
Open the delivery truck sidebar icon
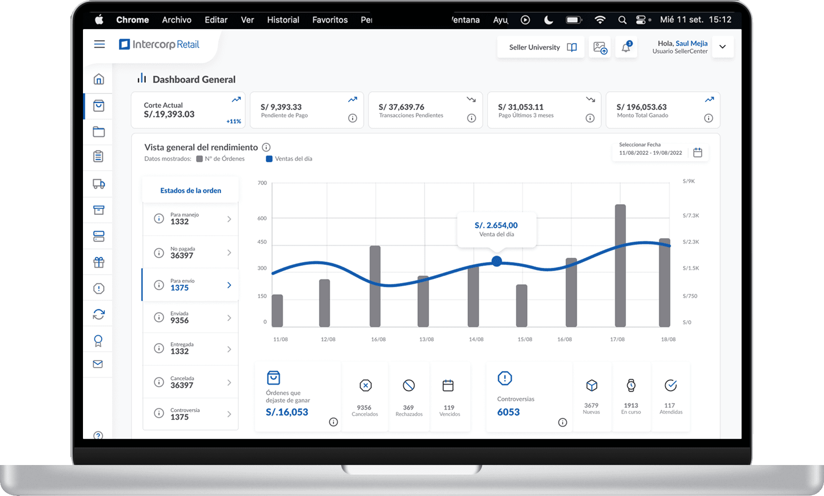click(x=99, y=184)
